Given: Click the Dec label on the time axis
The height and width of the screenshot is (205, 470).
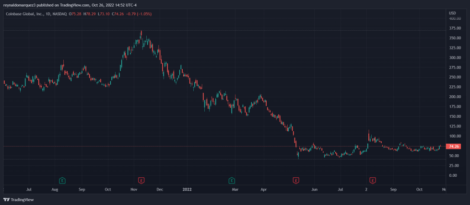Looking at the screenshot, I should click(160, 190).
